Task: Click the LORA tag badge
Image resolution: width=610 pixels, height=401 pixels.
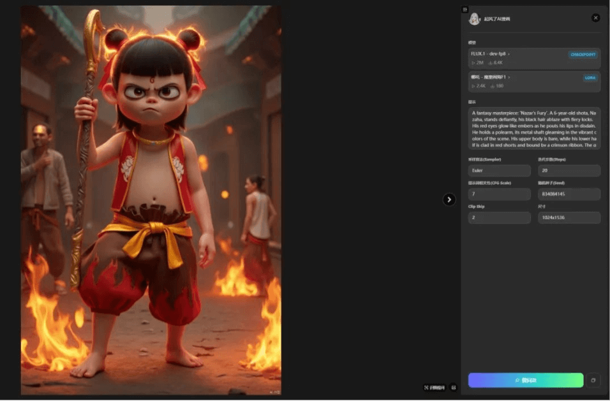Action: pyautogui.click(x=590, y=78)
